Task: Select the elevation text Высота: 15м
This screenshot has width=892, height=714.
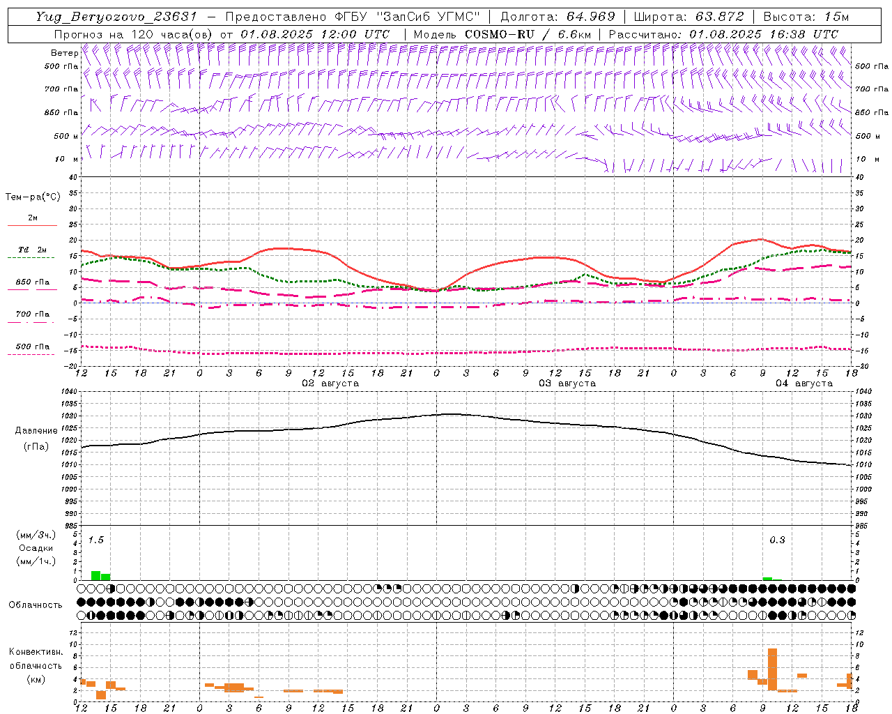Action: coord(806,17)
